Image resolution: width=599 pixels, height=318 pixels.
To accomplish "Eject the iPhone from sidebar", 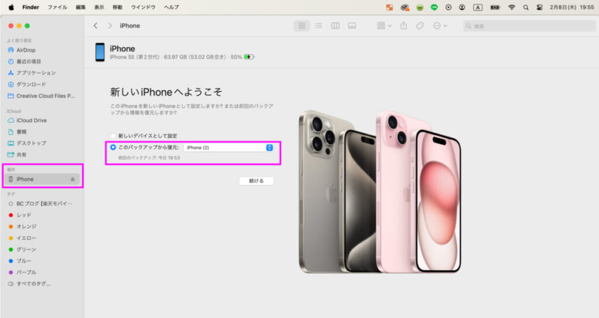I will click(x=73, y=179).
